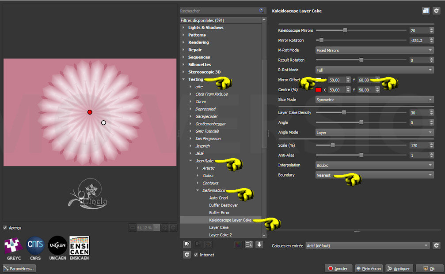Image resolution: width=445 pixels, height=274 pixels.
Task: Click the copy command to clipboard icon
Action: (x=426, y=11)
